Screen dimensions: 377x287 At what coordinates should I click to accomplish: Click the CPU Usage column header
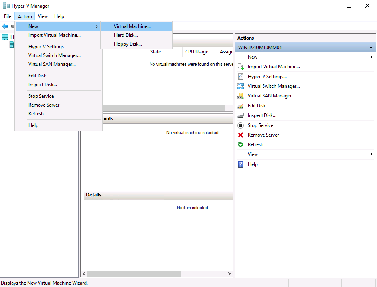(197, 52)
